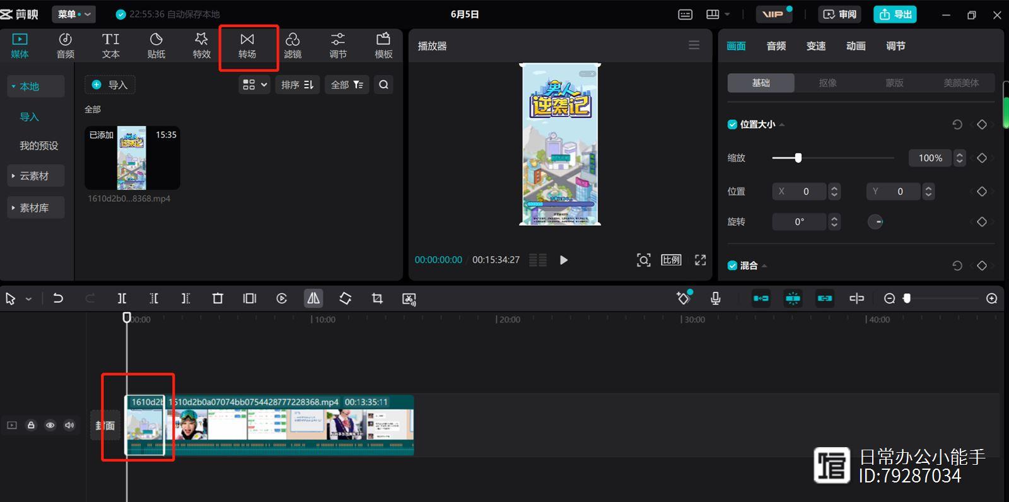1009x502 pixels.
Task: Click the record voiceover microphone icon
Action: (715, 298)
